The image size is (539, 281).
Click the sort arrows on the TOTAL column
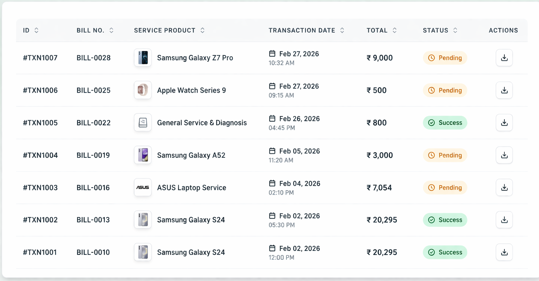pyautogui.click(x=395, y=30)
